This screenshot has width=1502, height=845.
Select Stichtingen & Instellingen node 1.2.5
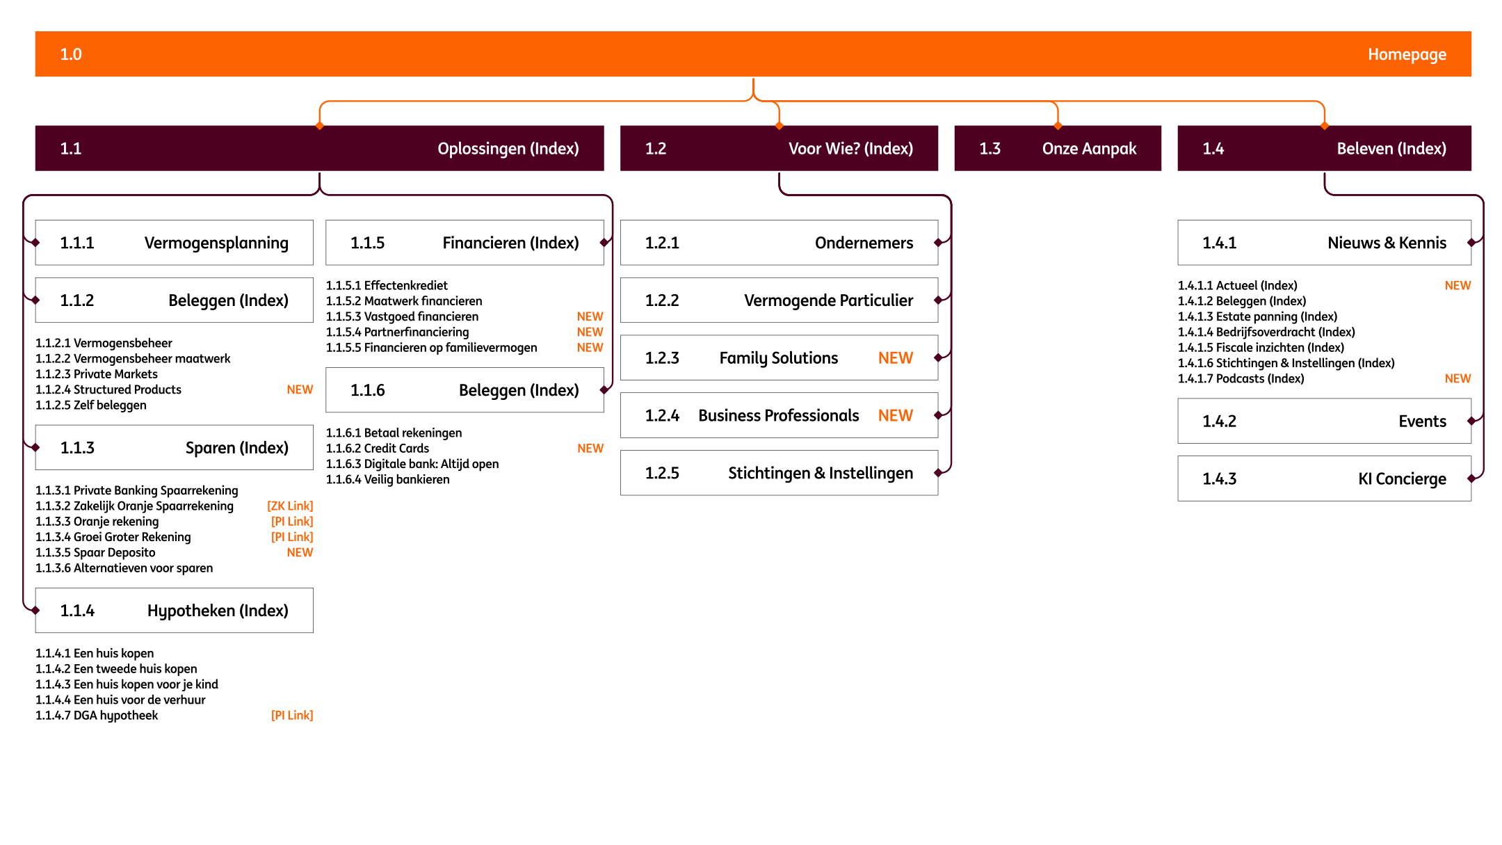click(x=779, y=472)
